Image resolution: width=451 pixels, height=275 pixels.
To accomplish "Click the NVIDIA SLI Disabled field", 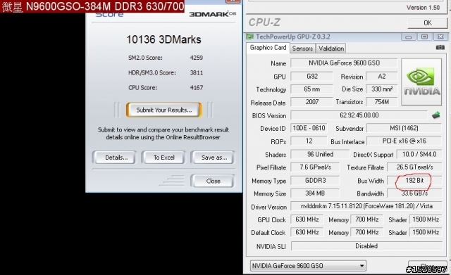I will click(x=366, y=246).
